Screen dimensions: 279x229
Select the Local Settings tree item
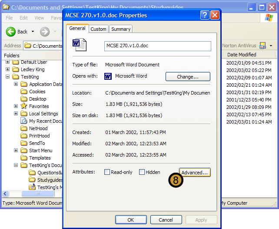pyautogui.click(x=43, y=114)
